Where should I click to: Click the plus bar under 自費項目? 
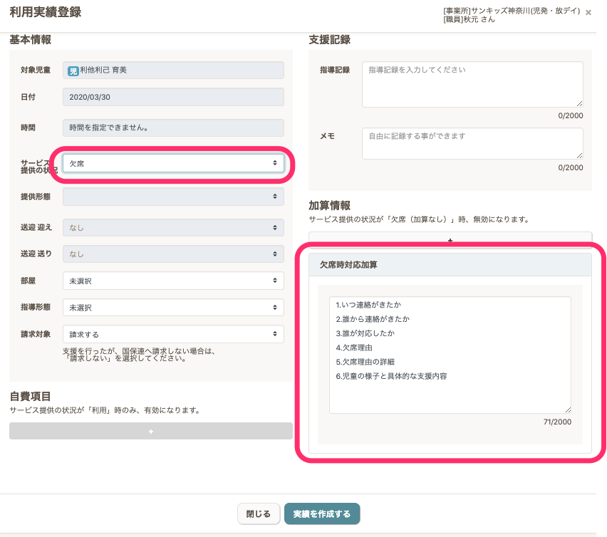tap(151, 431)
